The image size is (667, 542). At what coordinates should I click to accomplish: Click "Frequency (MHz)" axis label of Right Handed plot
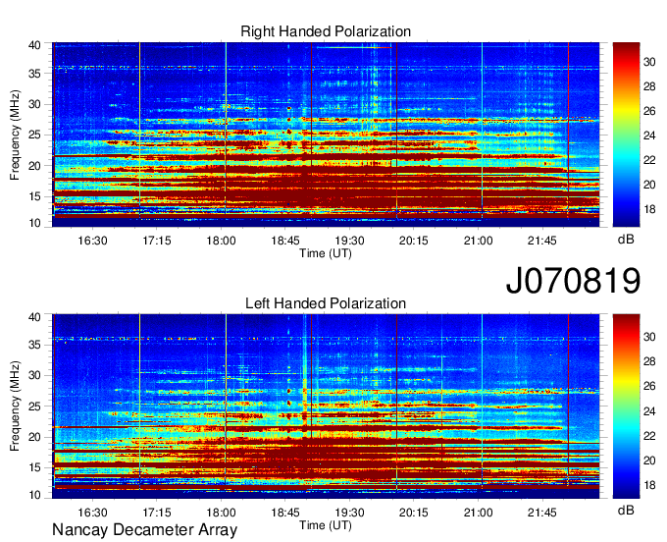[x=15, y=135]
